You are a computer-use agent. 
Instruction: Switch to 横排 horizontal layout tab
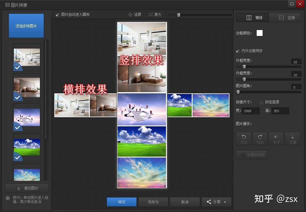(x=252, y=18)
